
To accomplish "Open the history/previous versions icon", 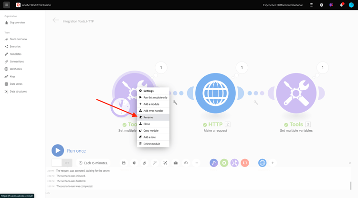I will (186, 163).
